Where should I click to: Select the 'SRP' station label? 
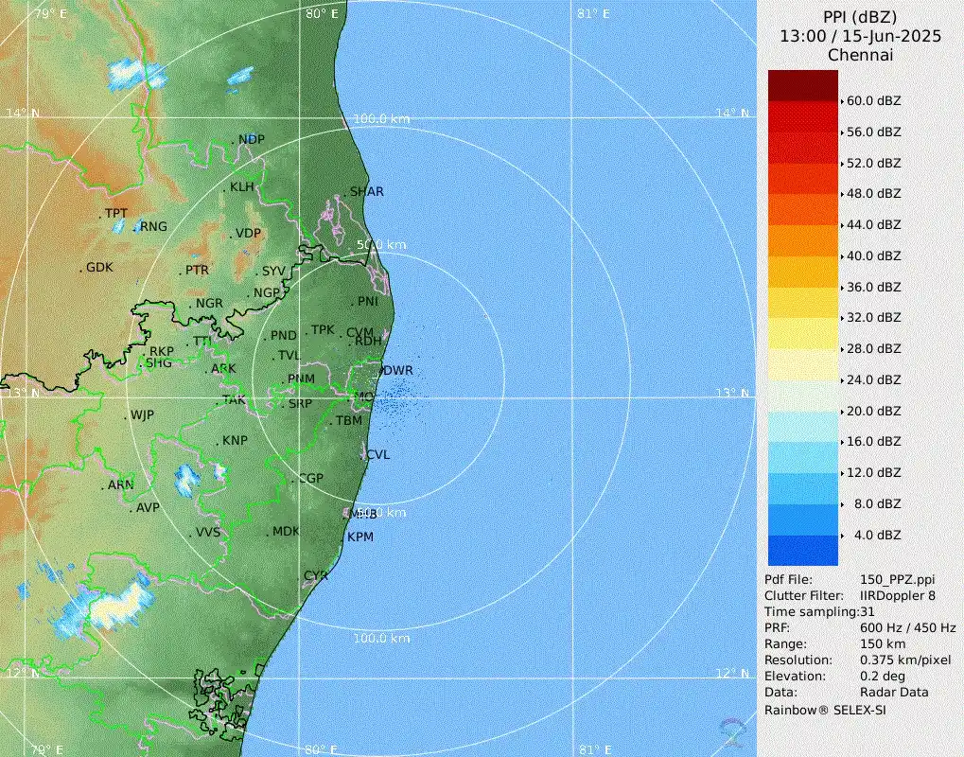(x=300, y=404)
